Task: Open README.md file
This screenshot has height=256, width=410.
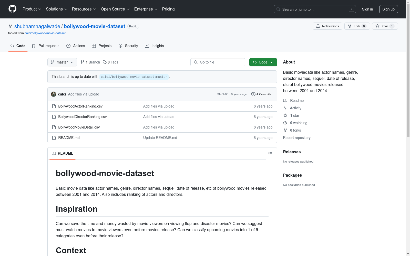Action: (x=69, y=138)
